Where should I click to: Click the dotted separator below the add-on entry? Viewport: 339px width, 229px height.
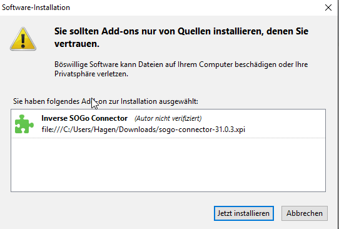click(168, 138)
